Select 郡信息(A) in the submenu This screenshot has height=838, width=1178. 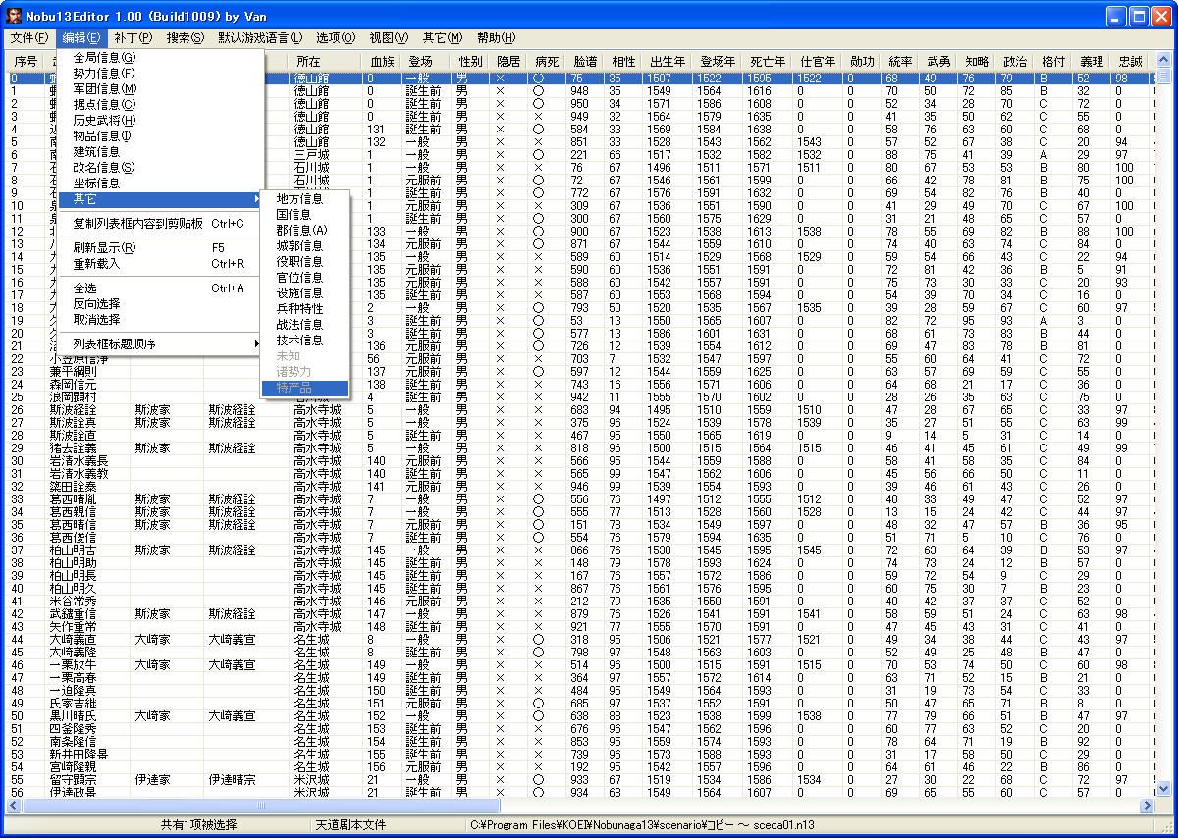(x=304, y=231)
